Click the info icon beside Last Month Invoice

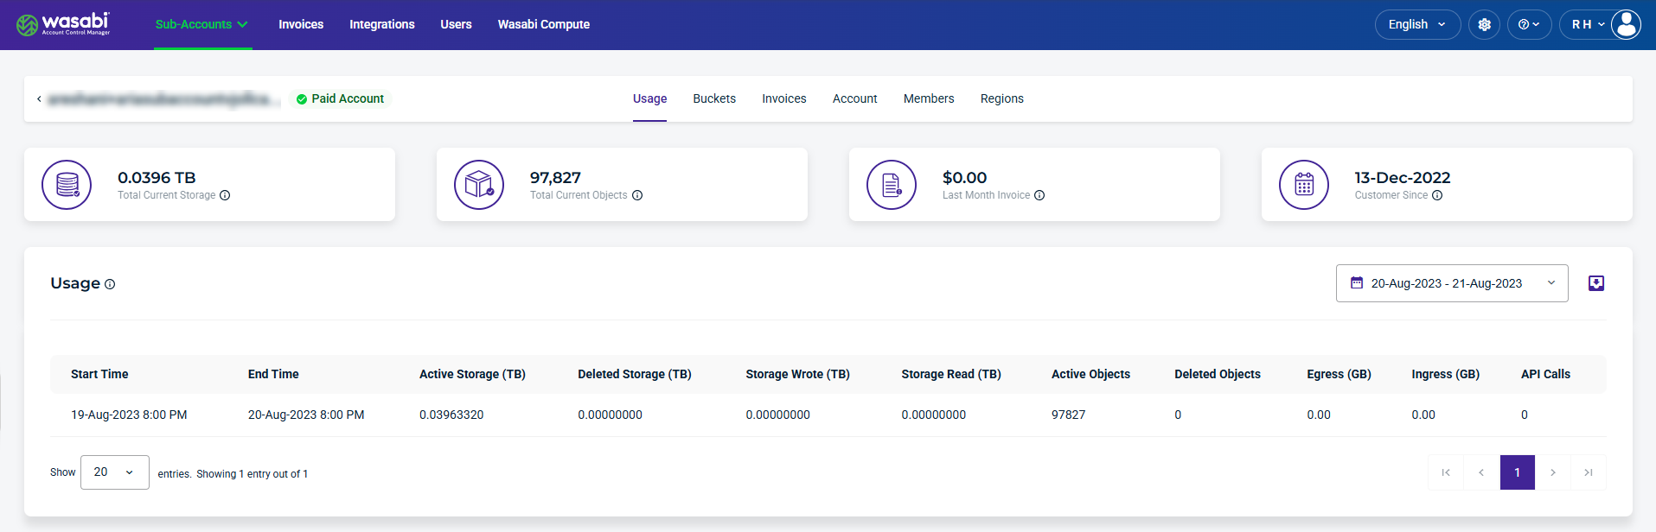(x=1039, y=195)
